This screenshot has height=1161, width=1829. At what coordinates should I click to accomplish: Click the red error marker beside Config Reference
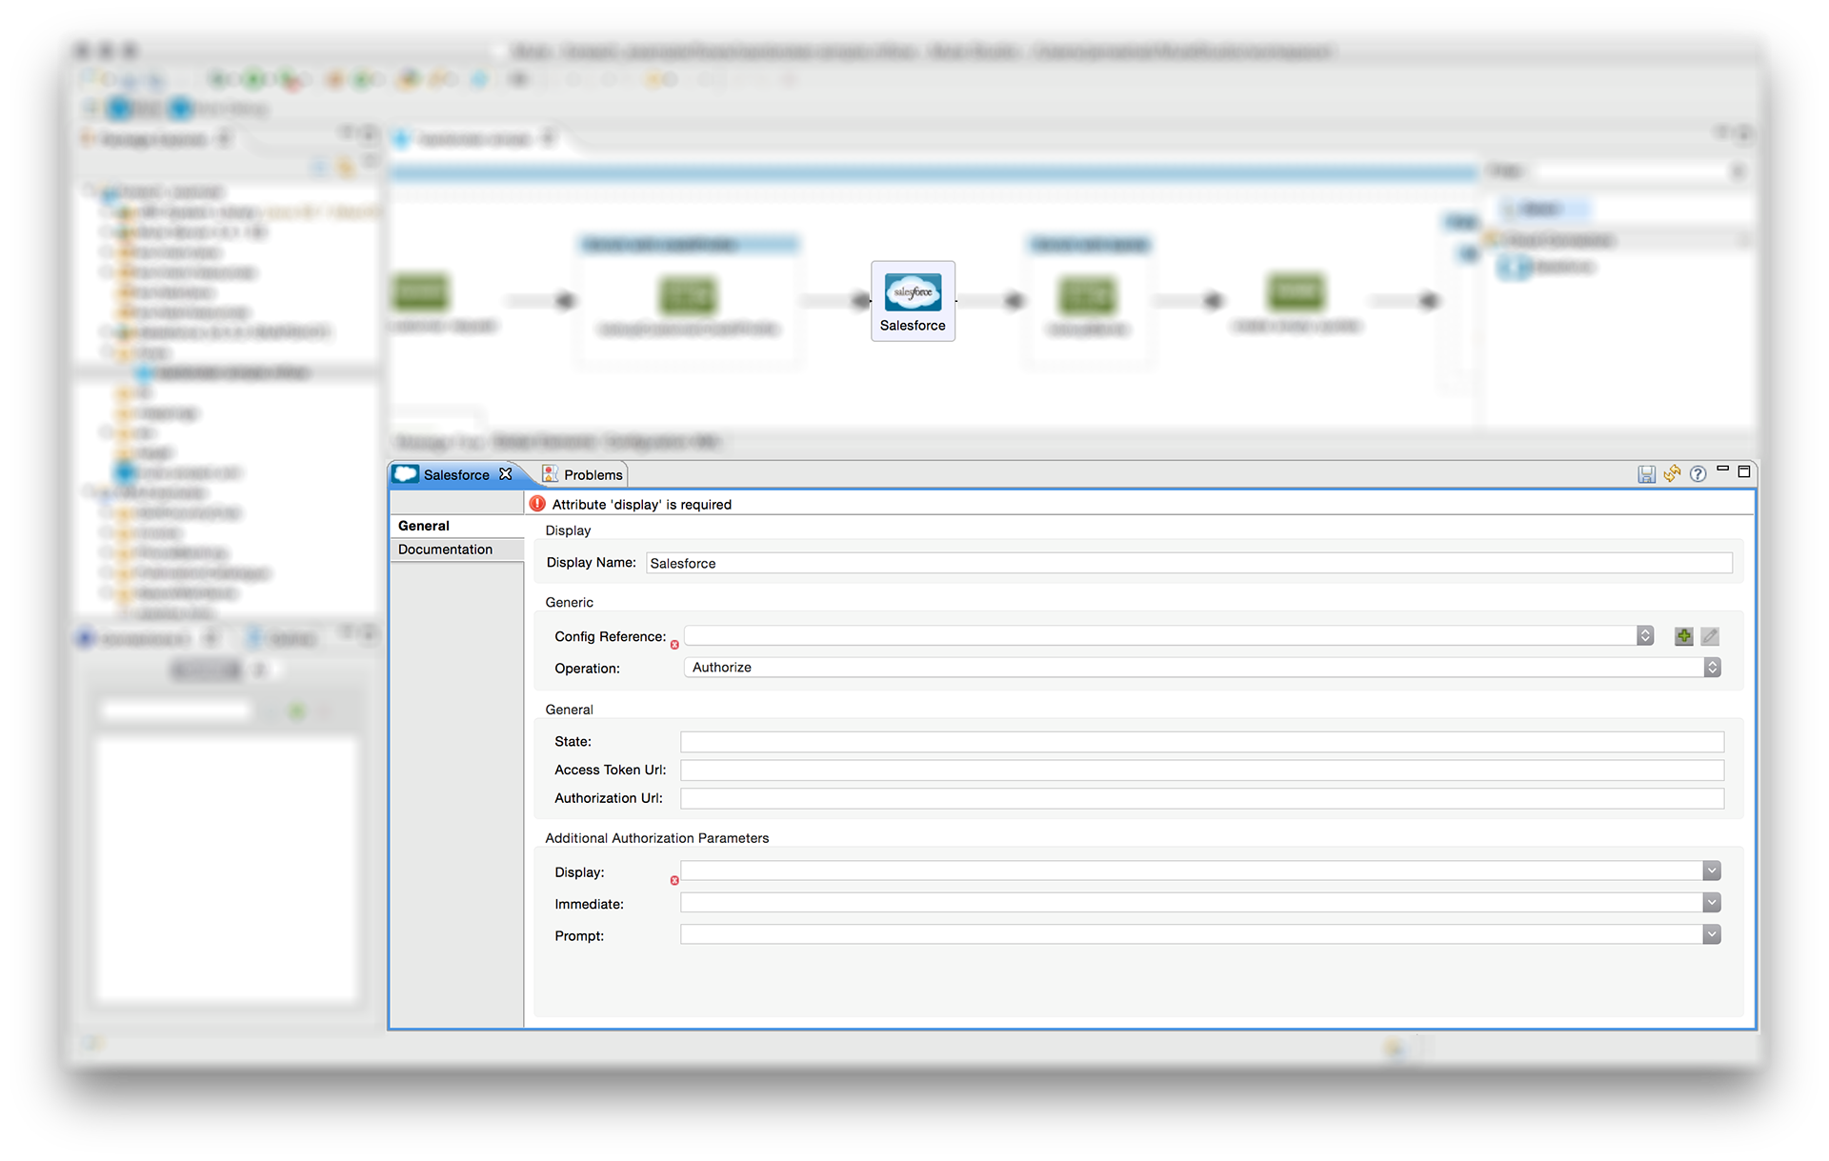pyautogui.click(x=674, y=645)
